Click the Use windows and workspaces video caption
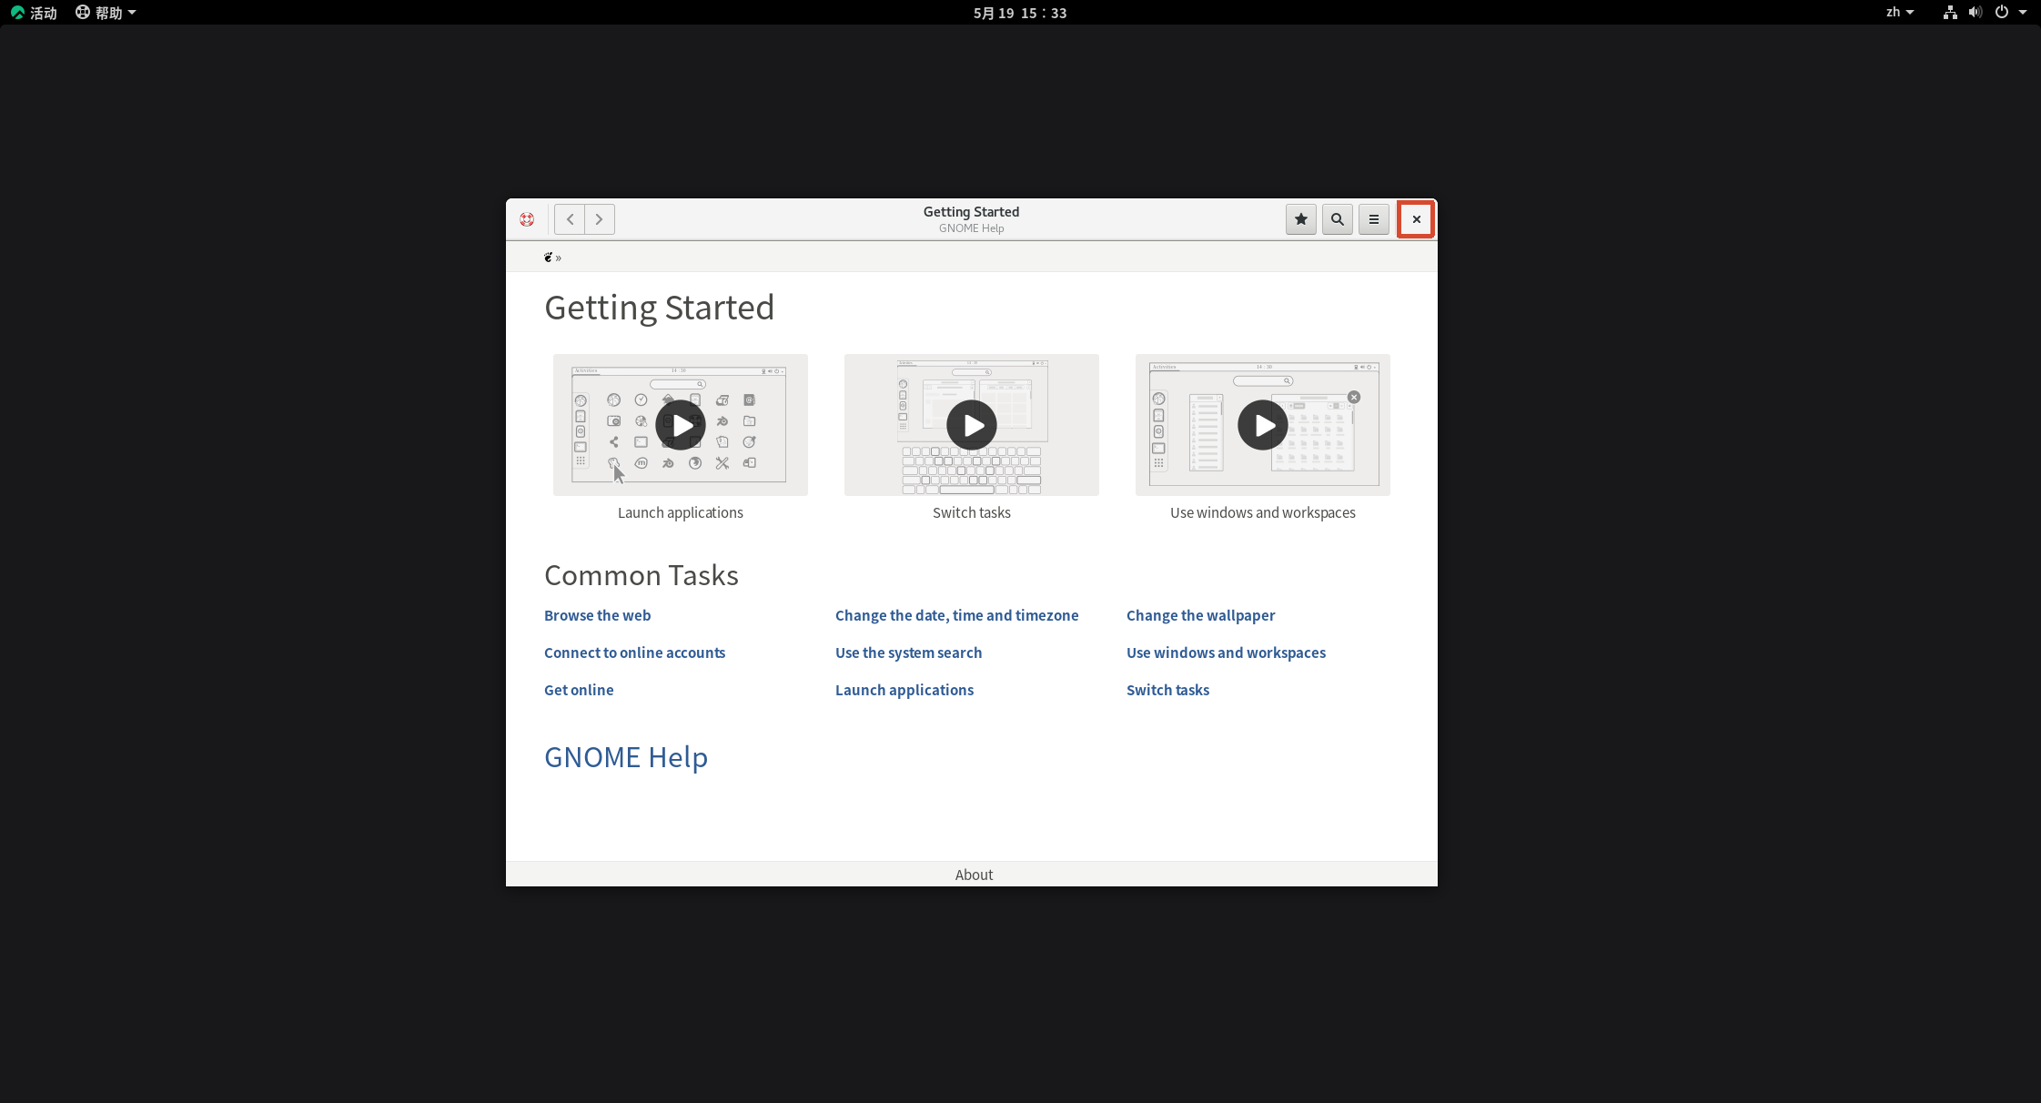2041x1103 pixels. pyautogui.click(x=1263, y=513)
